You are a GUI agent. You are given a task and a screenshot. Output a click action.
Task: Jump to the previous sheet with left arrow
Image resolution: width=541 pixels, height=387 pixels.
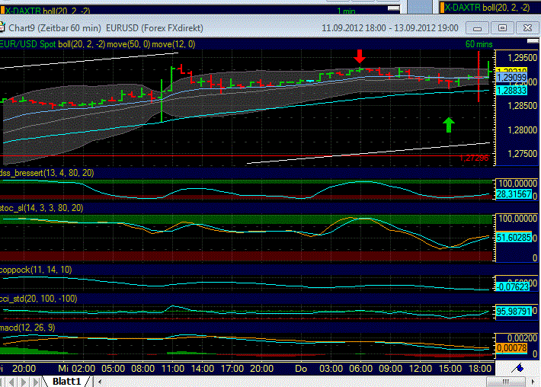pos(12,382)
